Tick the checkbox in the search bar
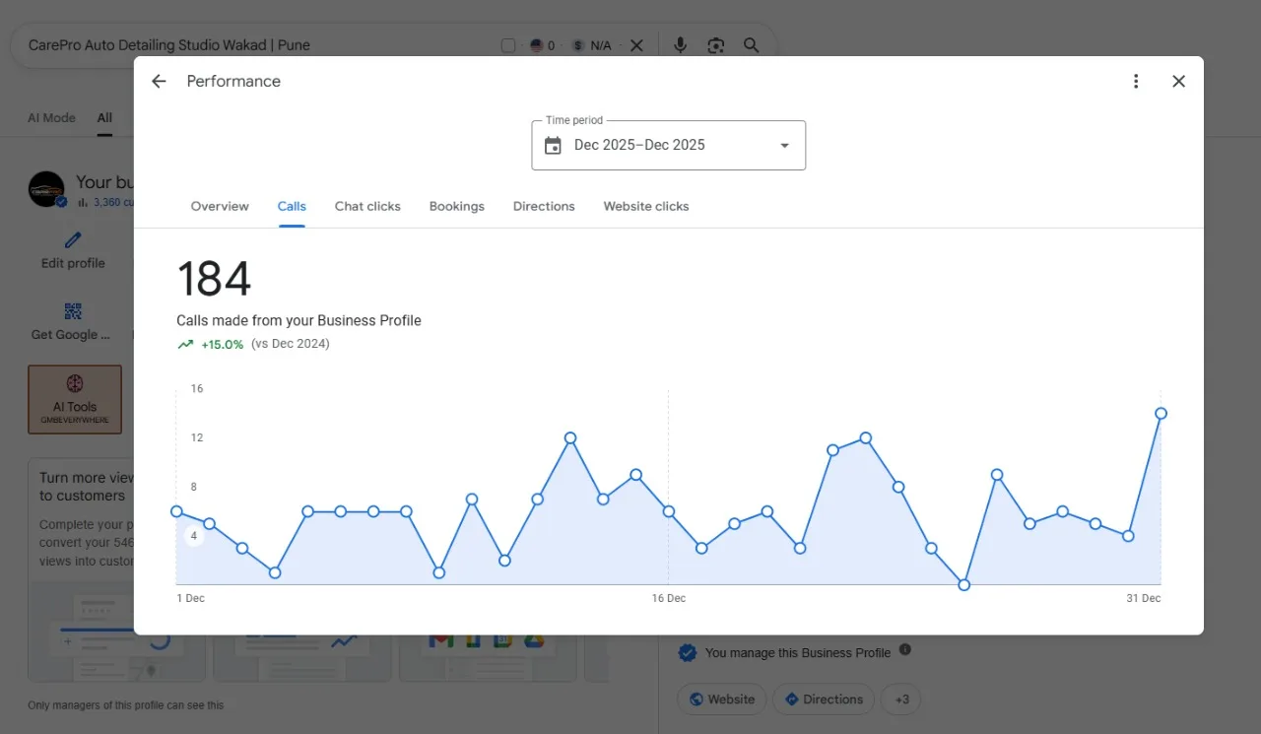The height and width of the screenshot is (734, 1261). click(508, 45)
